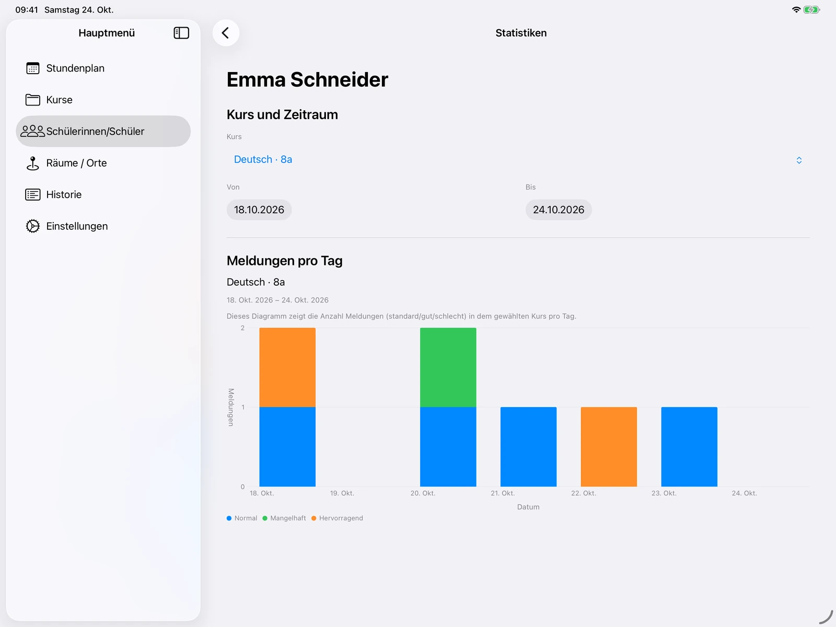Open Historie from the main menu
The height and width of the screenshot is (627, 836).
(103, 194)
